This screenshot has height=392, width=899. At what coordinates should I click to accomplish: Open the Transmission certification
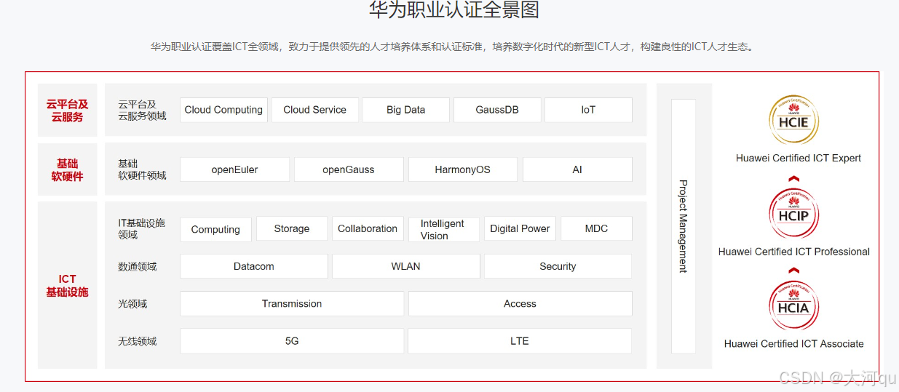pos(292,304)
